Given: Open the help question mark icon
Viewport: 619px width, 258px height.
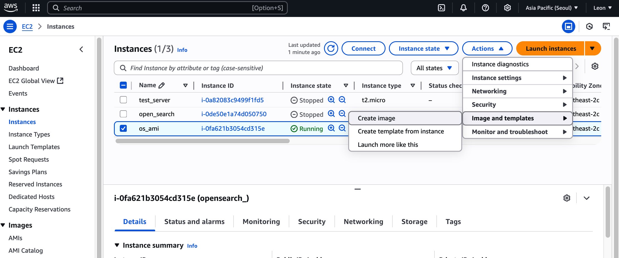Looking at the screenshot, I should pyautogui.click(x=485, y=8).
